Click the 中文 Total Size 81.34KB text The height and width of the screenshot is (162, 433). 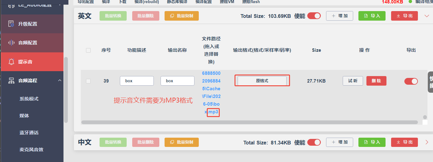[x=267, y=143]
